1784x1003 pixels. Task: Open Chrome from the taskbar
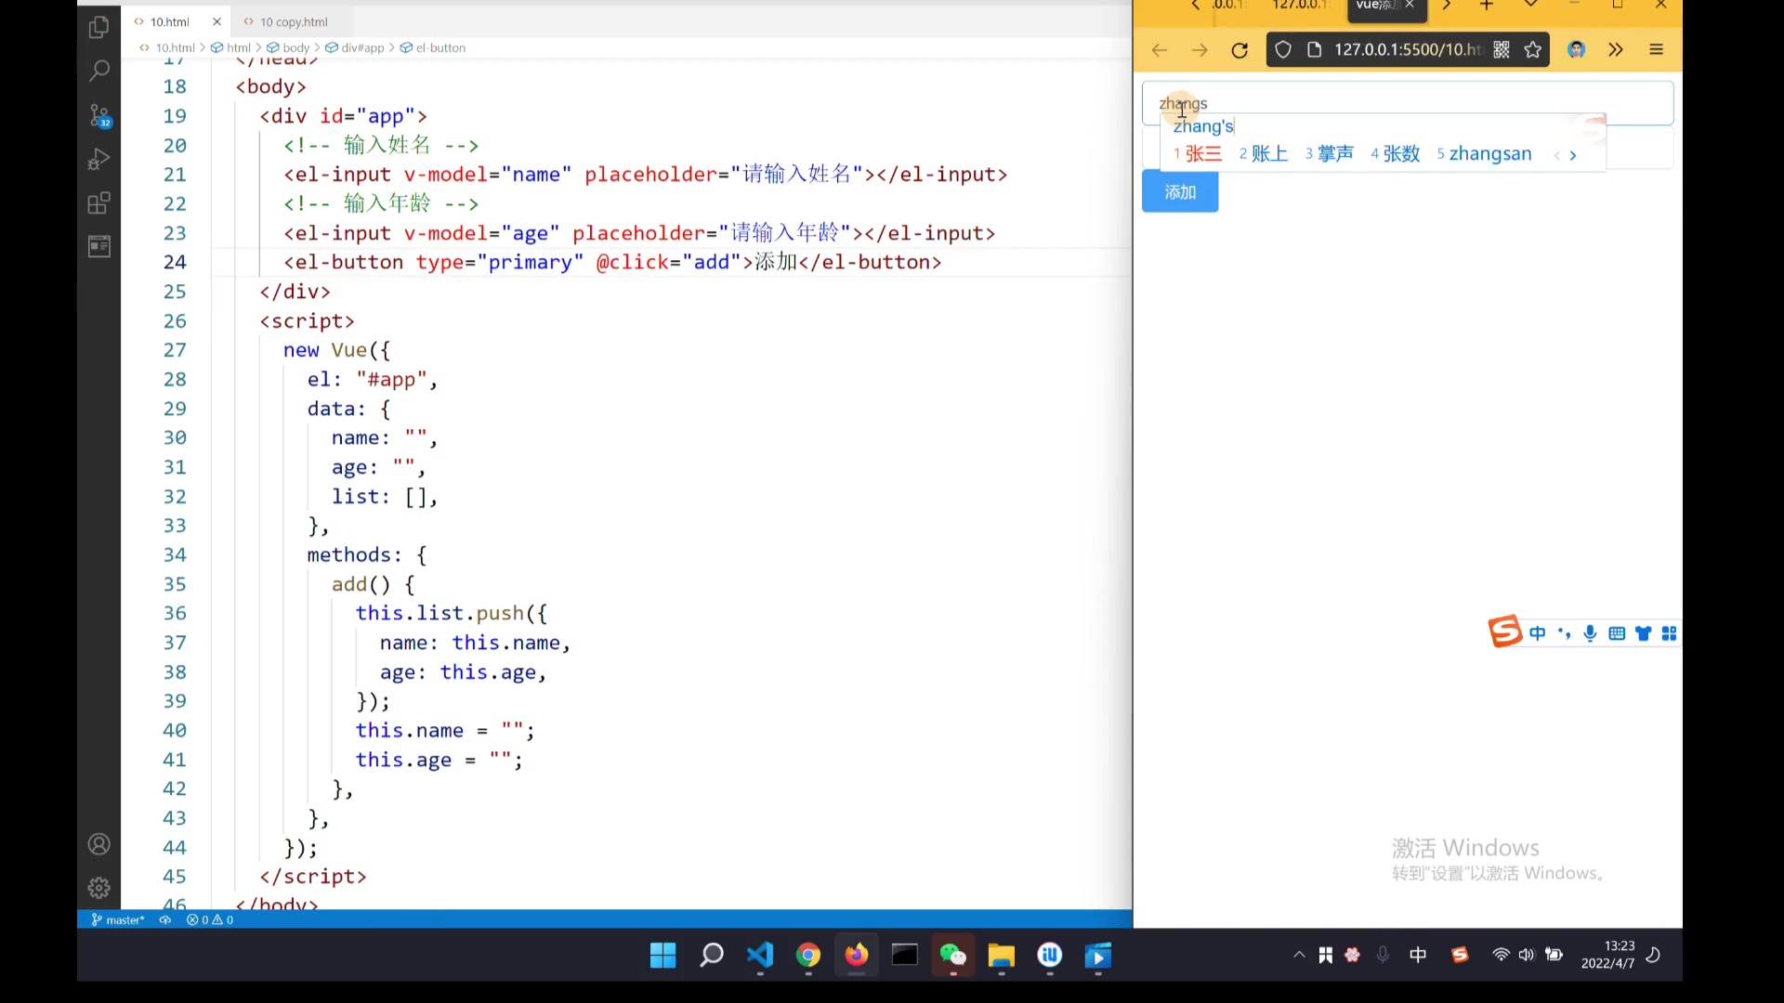coord(808,956)
